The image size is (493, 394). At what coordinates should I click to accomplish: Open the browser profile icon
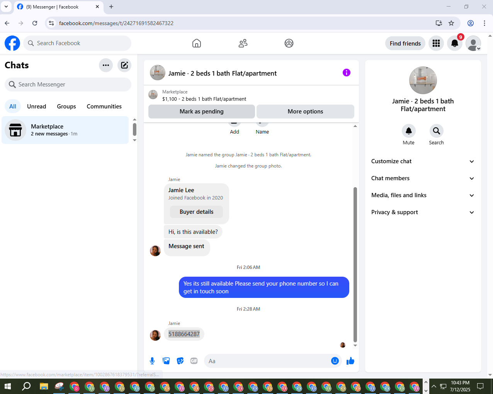pos(471,23)
